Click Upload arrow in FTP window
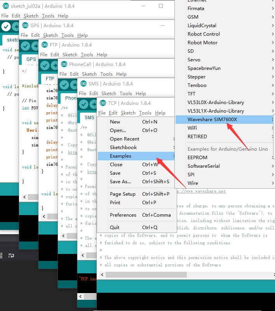The image size is (275, 311). click(x=54, y=66)
